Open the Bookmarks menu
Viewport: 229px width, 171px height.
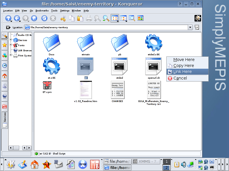(x=42, y=11)
